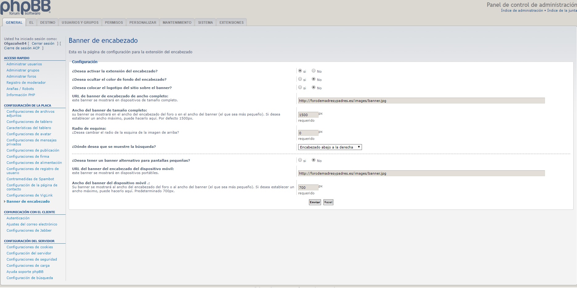Click the mobile banner width field
The height and width of the screenshot is (288, 577).
click(308, 188)
